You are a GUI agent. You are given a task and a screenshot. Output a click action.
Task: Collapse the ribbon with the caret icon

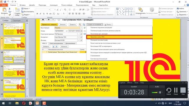(185, 5)
